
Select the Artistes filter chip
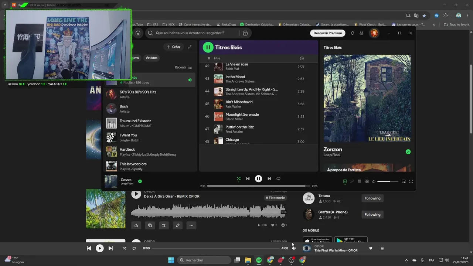pyautogui.click(x=152, y=58)
